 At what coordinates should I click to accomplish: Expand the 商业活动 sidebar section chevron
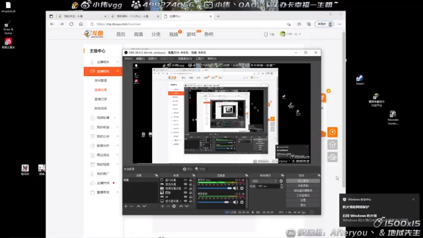click(118, 155)
